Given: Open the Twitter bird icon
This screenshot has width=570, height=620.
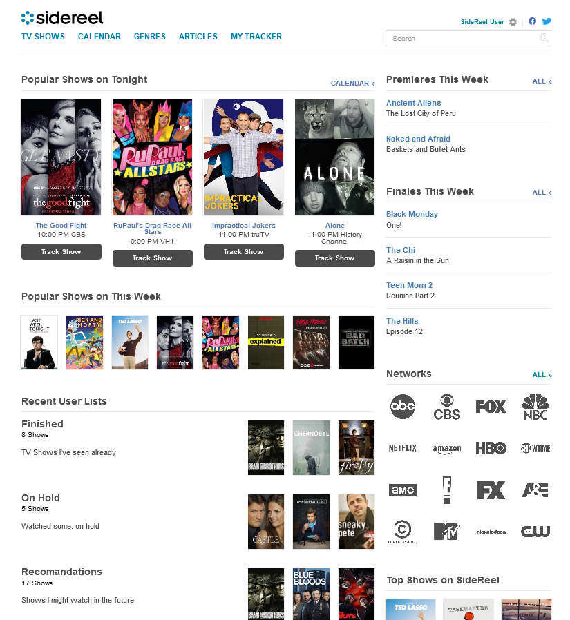Looking at the screenshot, I should (x=547, y=21).
